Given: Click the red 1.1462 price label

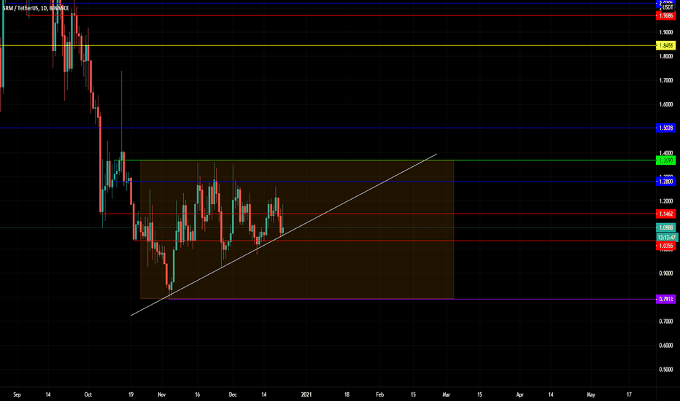Looking at the screenshot, I should pyautogui.click(x=665, y=214).
